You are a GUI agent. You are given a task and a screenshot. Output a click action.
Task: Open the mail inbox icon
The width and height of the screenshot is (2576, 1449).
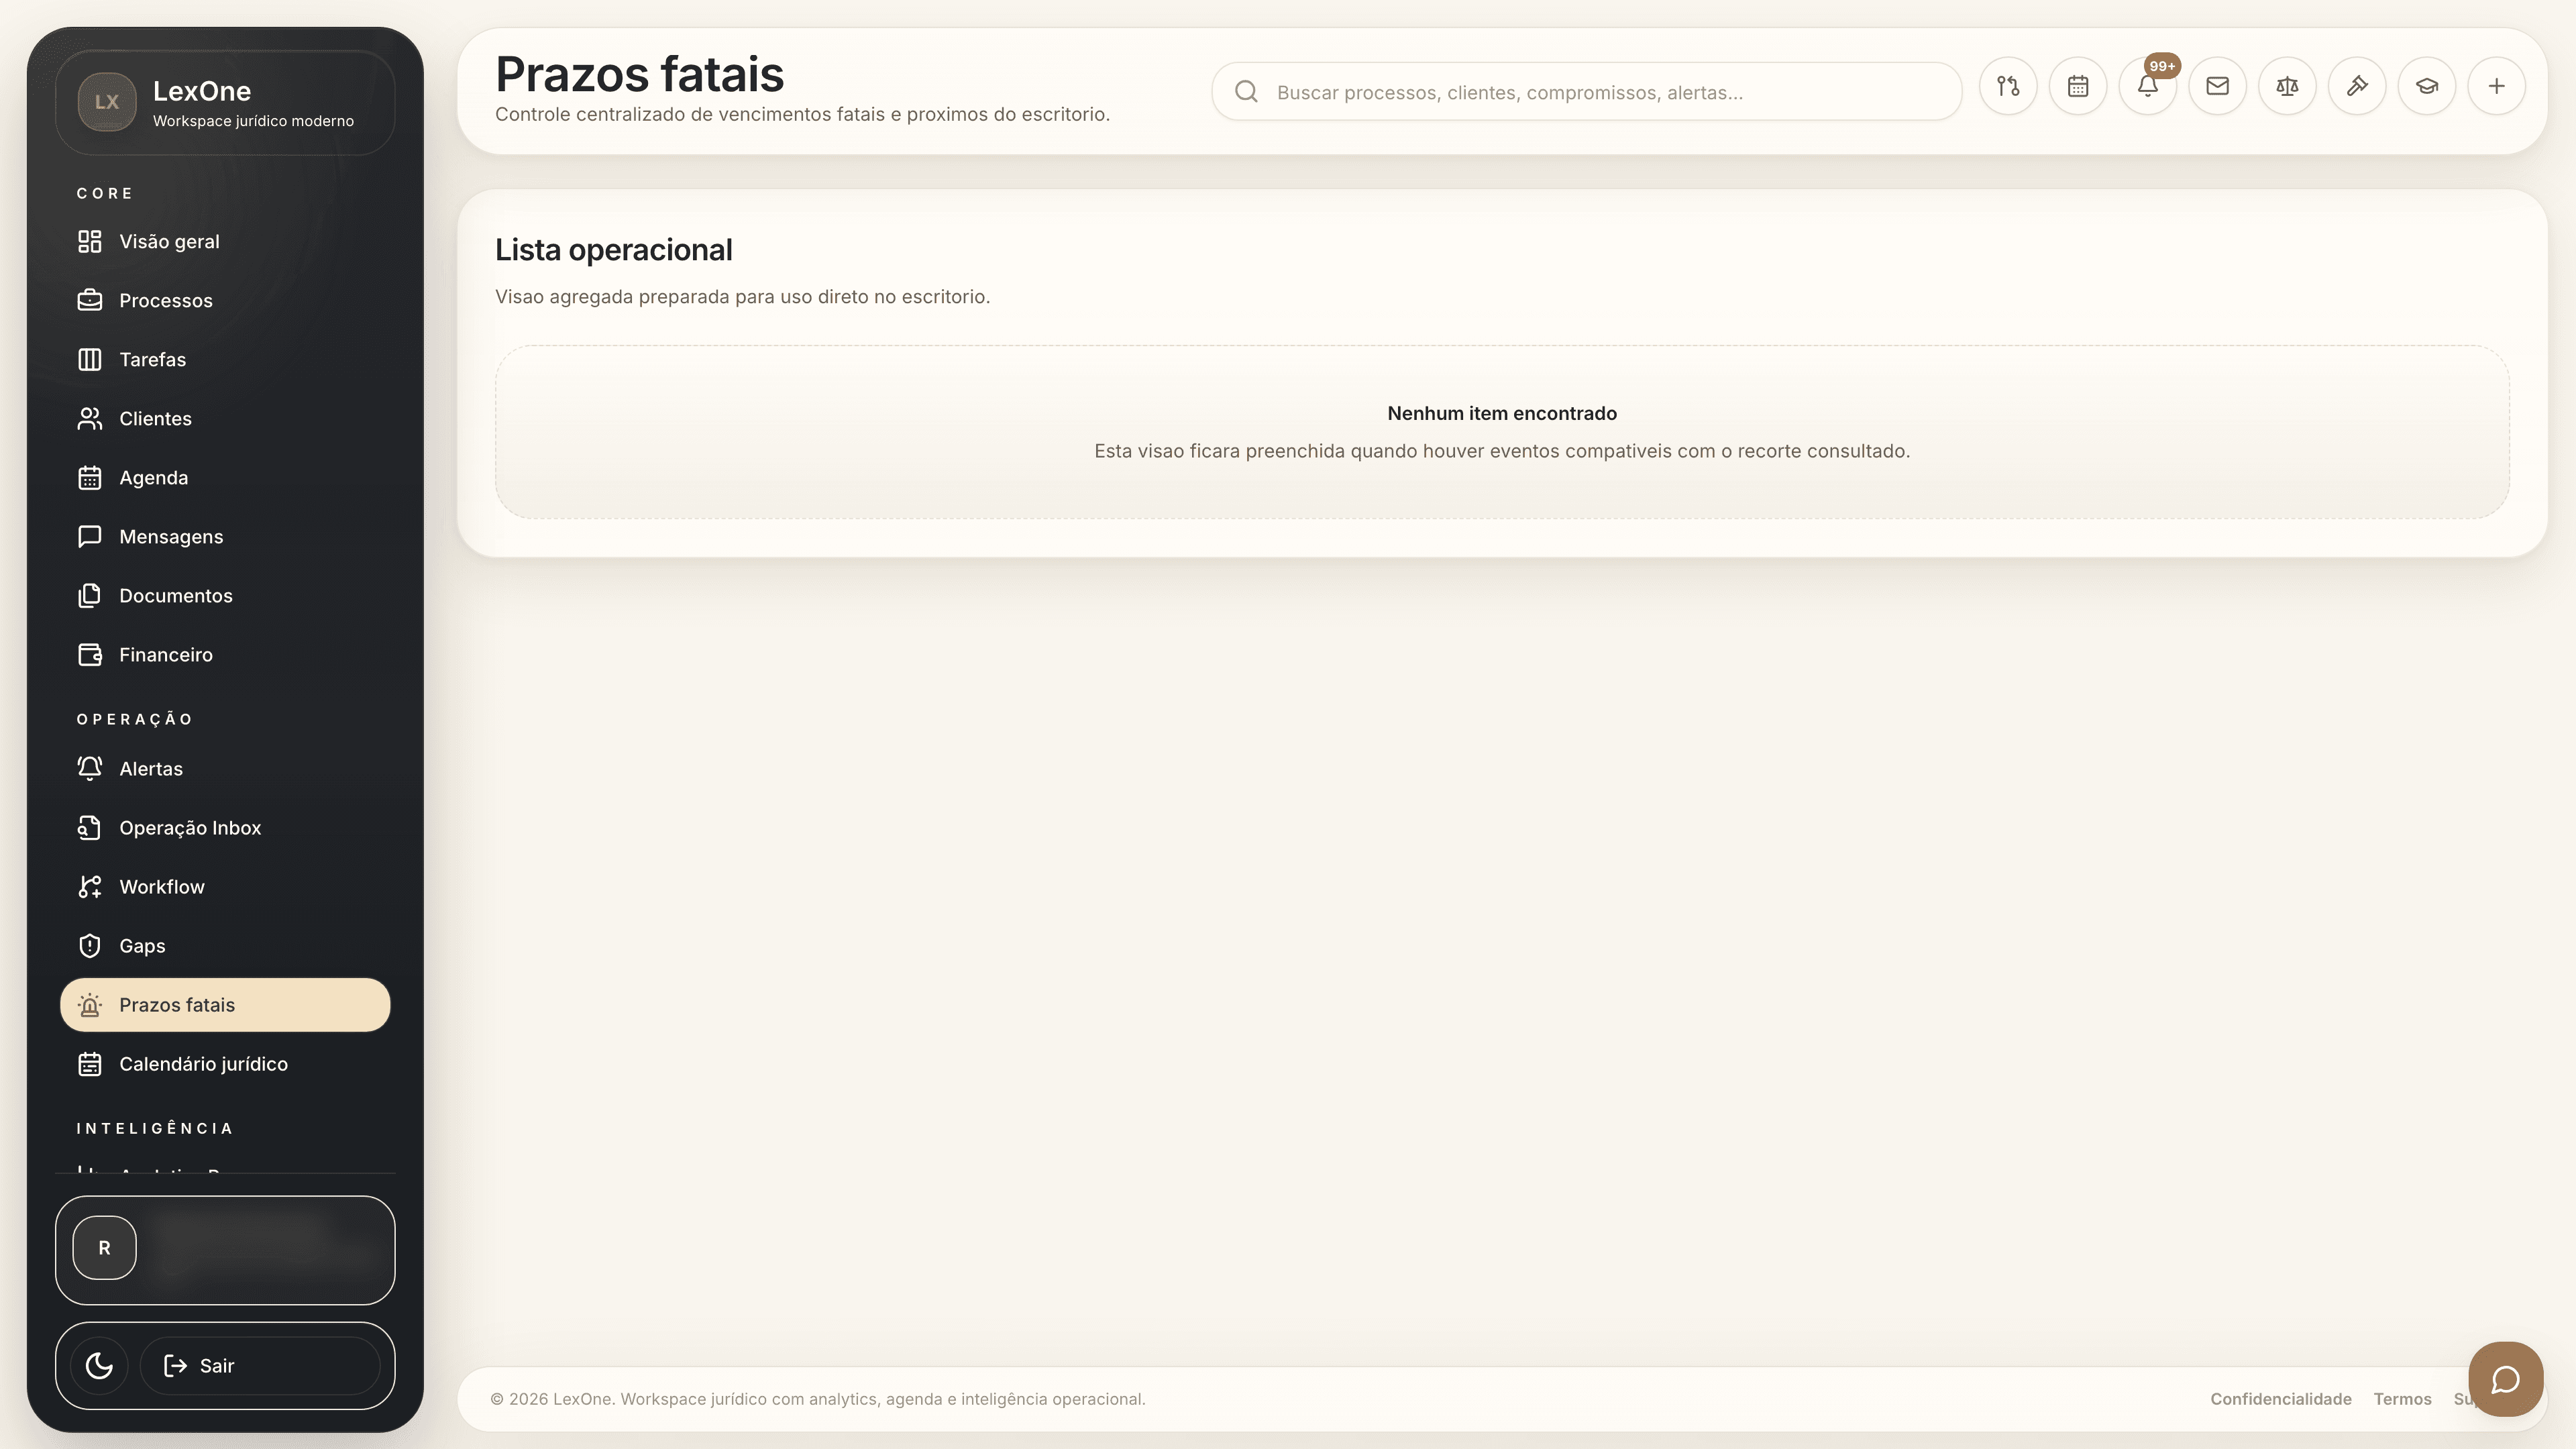click(2217, 86)
